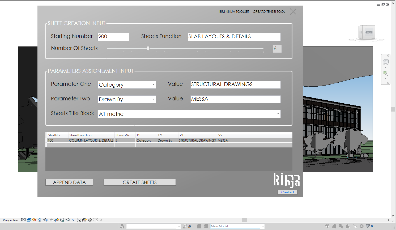Open the Contact link
This screenshot has width=396, height=230.
[x=287, y=192]
